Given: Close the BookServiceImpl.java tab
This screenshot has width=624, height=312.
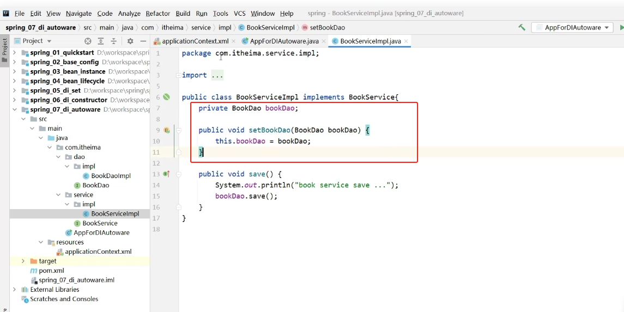Looking at the screenshot, I should 406,41.
